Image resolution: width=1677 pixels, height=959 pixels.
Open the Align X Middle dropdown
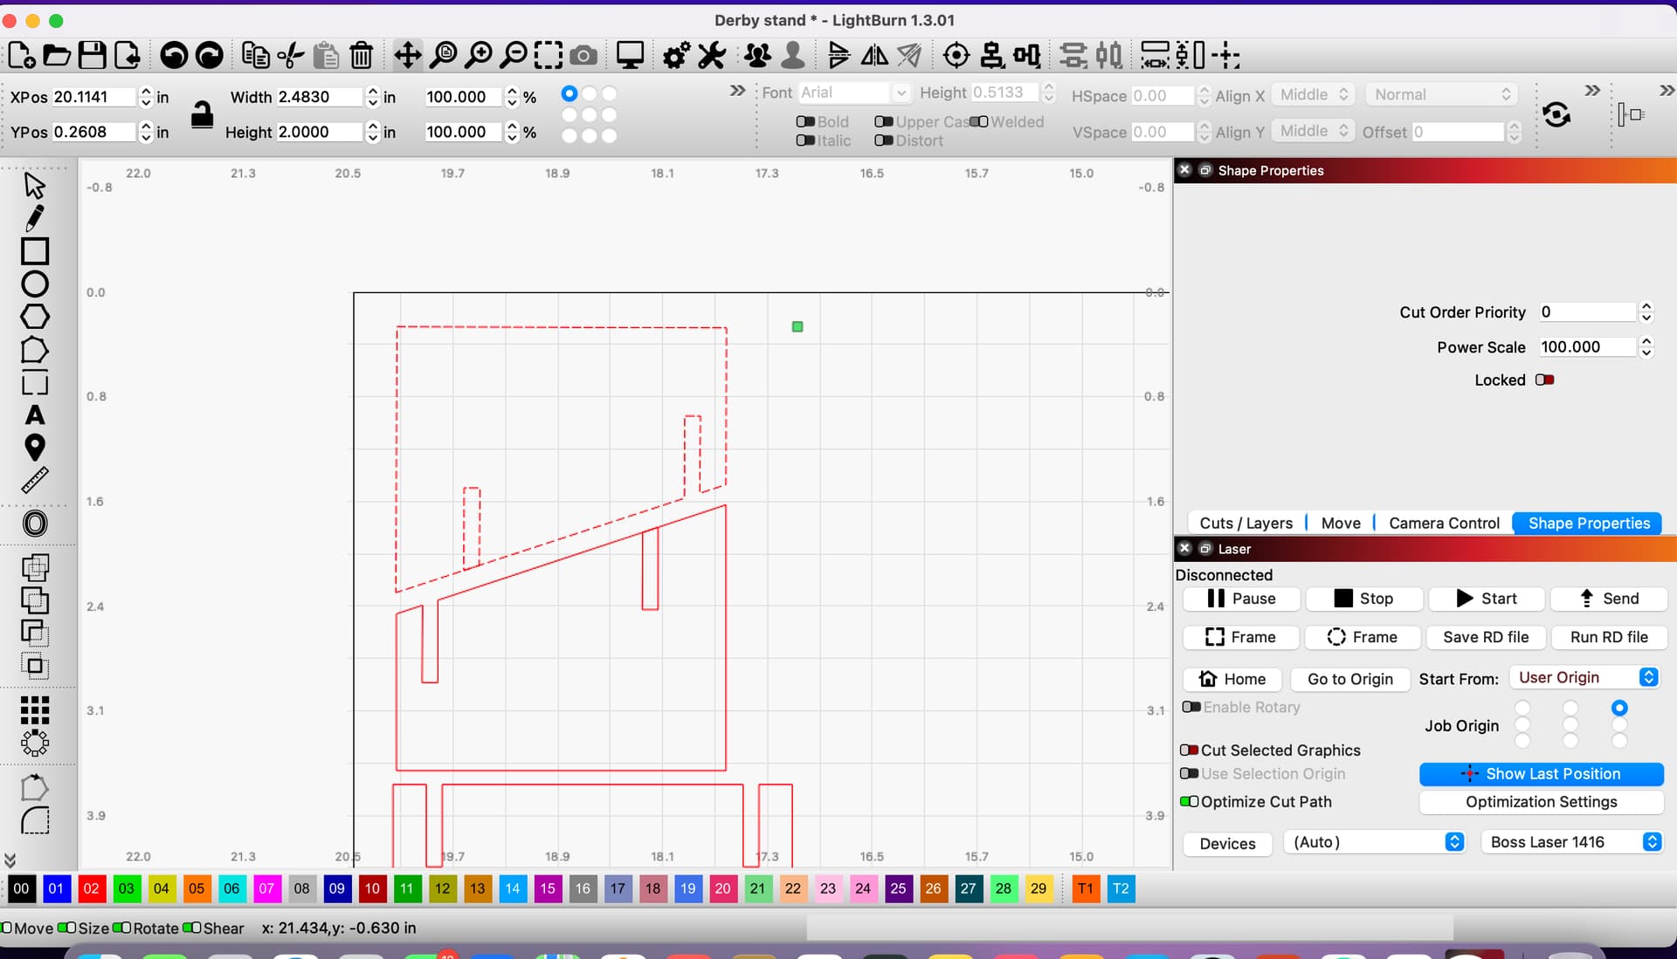[1314, 94]
